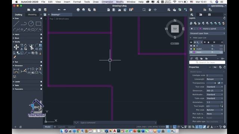Click the N compass direction on ViewCube
This screenshot has height=134, width=239.
pos(175,20)
